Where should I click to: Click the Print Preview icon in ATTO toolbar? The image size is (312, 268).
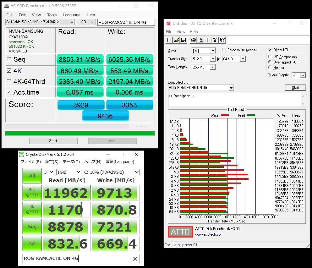pos(200,40)
